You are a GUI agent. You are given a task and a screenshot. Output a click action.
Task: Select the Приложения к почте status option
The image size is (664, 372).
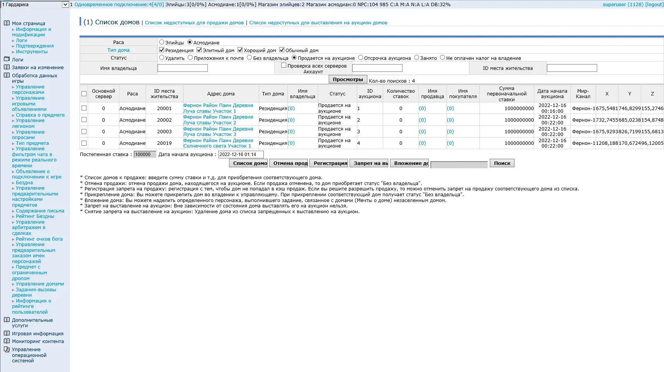pos(190,58)
